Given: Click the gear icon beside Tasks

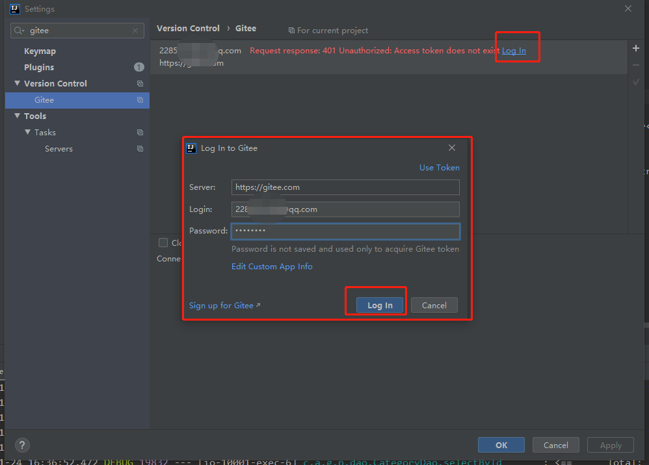Looking at the screenshot, I should click(140, 132).
